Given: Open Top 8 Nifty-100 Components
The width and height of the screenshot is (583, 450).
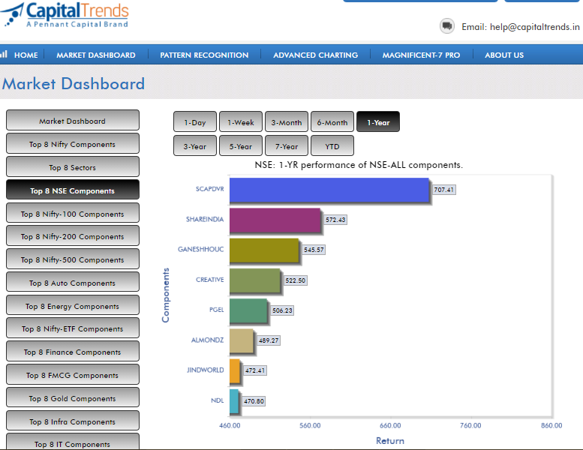Looking at the screenshot, I should point(73,213).
